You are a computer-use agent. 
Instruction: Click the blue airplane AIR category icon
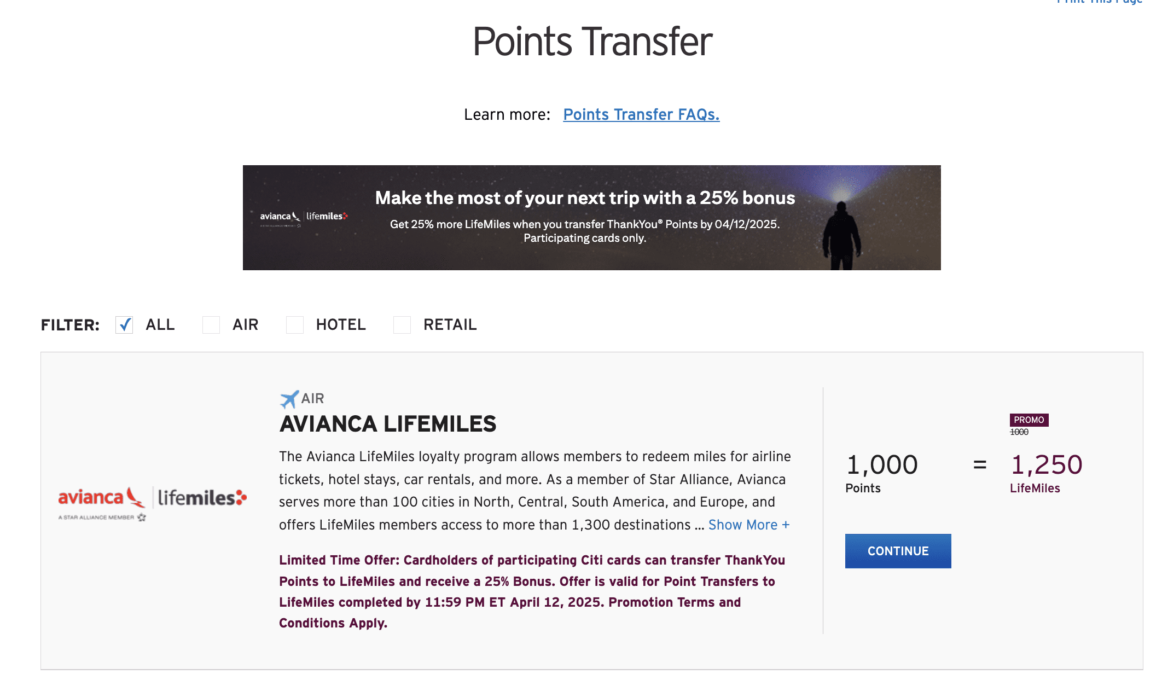[x=289, y=399]
